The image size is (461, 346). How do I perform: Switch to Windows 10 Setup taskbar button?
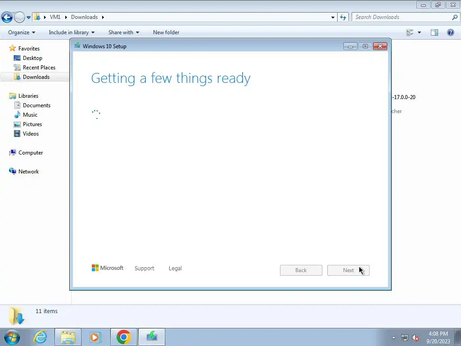pyautogui.click(x=151, y=337)
